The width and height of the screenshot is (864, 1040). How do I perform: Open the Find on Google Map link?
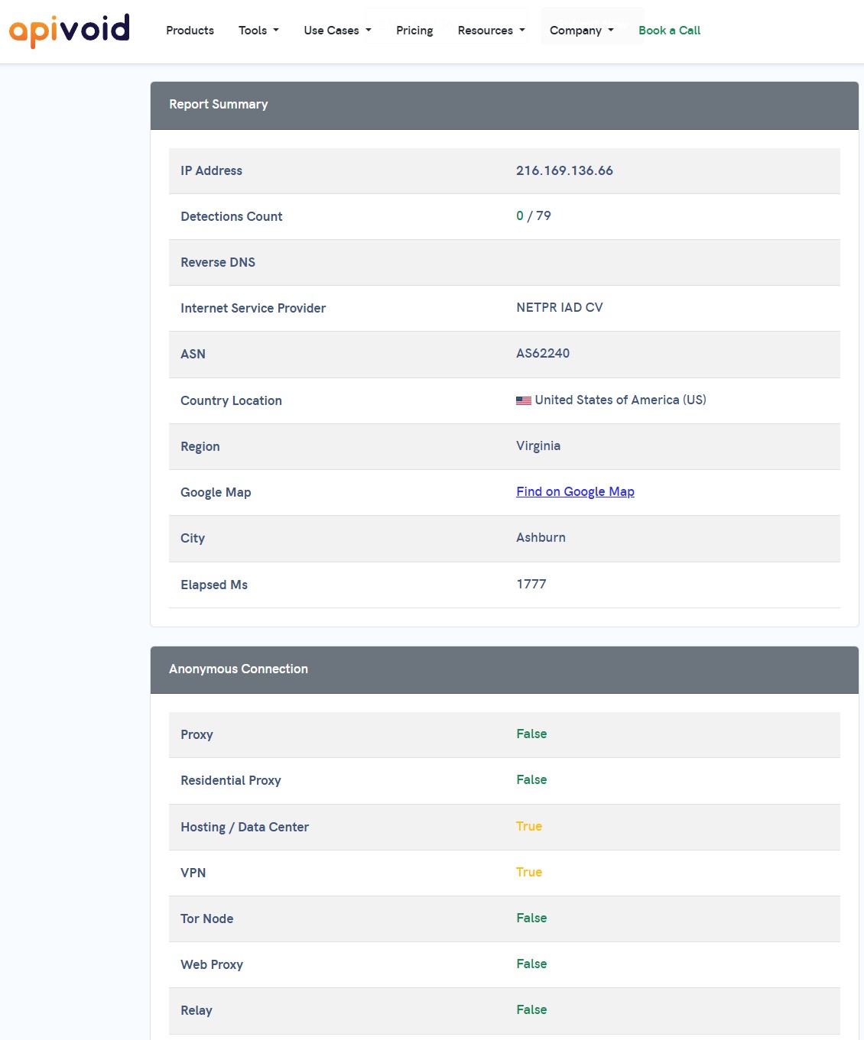[575, 491]
